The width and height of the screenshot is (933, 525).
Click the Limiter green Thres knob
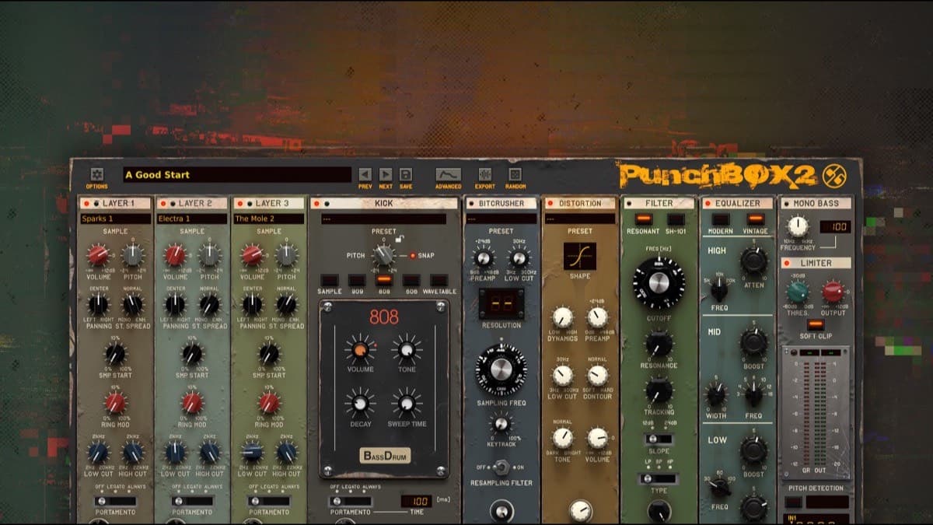tap(798, 292)
